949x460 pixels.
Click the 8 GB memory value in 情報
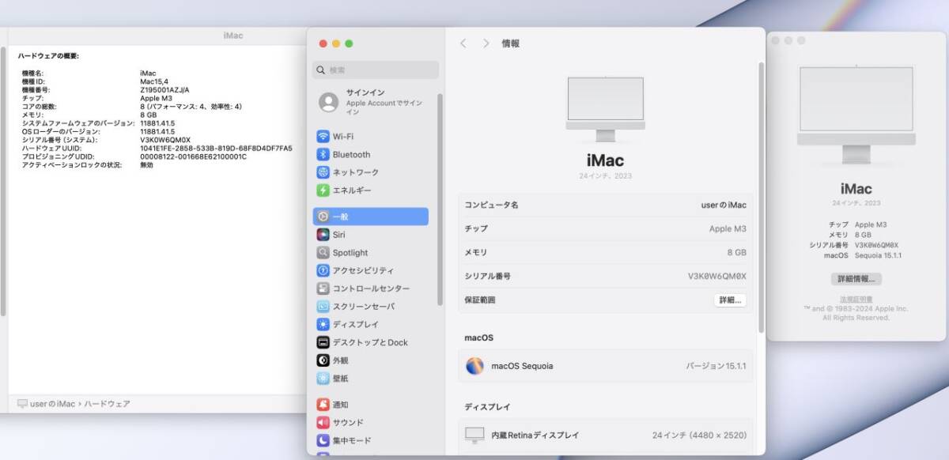coord(736,252)
